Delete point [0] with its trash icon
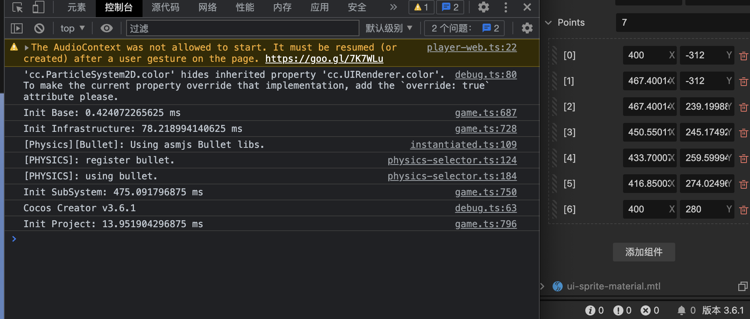The image size is (750, 319). coord(743,56)
